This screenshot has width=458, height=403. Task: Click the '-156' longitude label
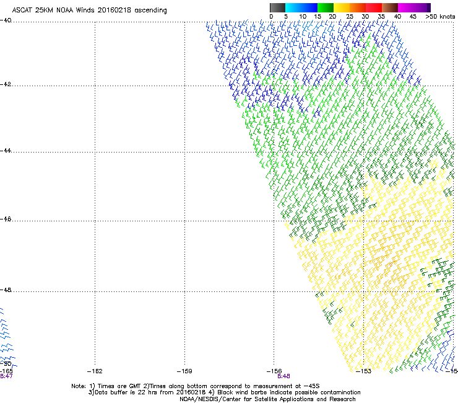274,371
